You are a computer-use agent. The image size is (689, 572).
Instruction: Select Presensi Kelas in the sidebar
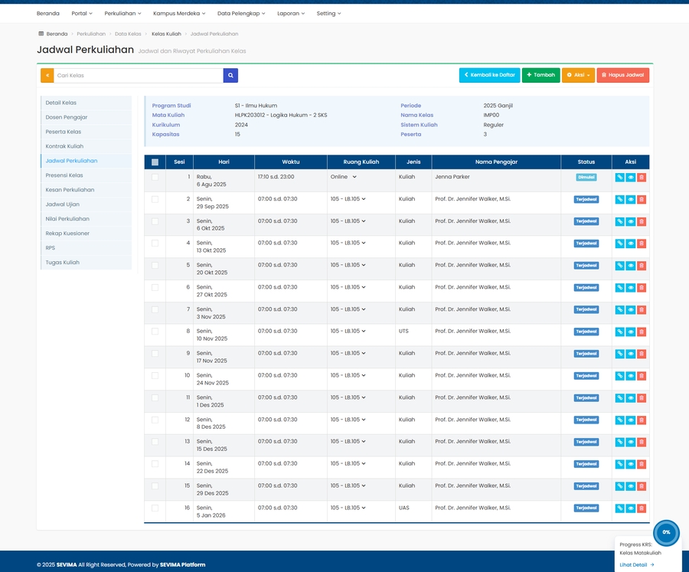(64, 175)
